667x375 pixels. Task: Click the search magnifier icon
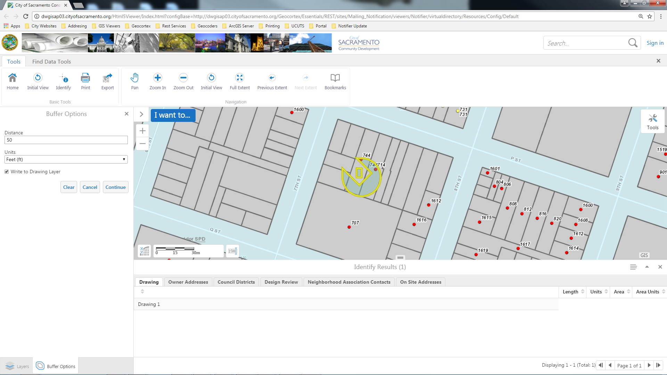coord(633,43)
